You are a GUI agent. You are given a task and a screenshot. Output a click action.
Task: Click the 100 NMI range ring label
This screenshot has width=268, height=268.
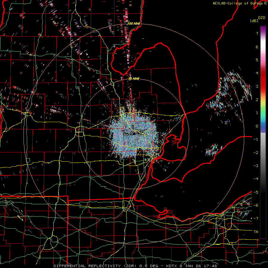click(x=134, y=24)
